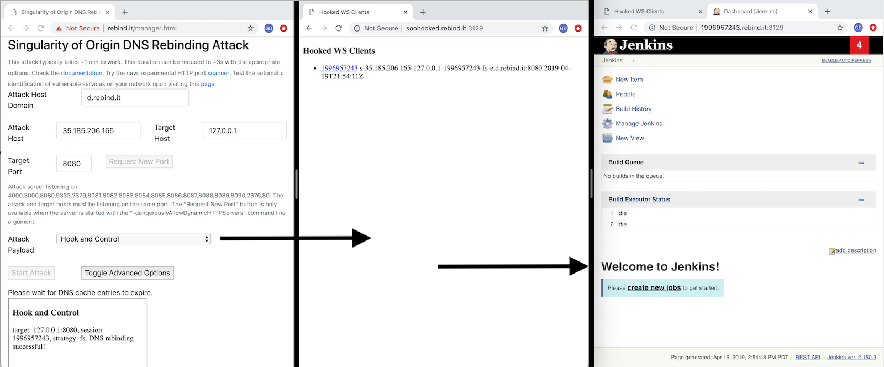Image resolution: width=884 pixels, height=367 pixels.
Task: Click forward arrow in Singularity browser window
Action: (x=25, y=28)
